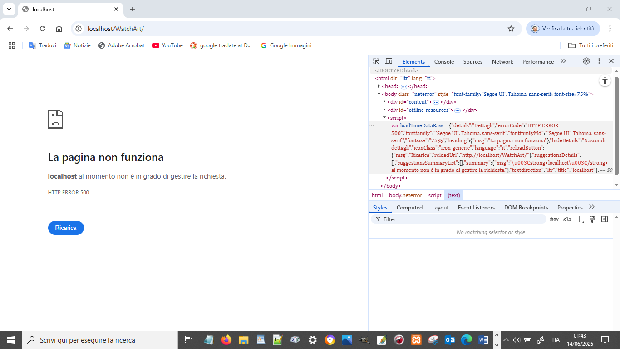Expand the div id offline-resources node
This screenshot has width=620, height=349.
(384, 110)
